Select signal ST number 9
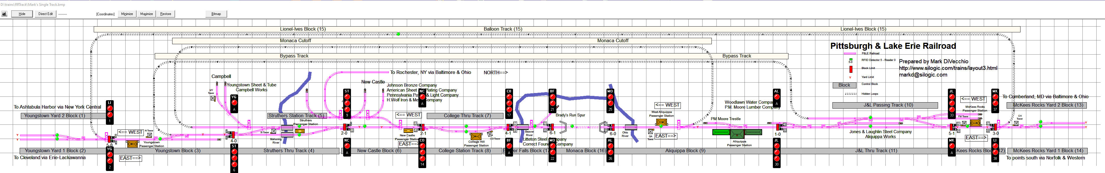This screenshot has height=173, width=1105. pyautogui.click(x=347, y=103)
